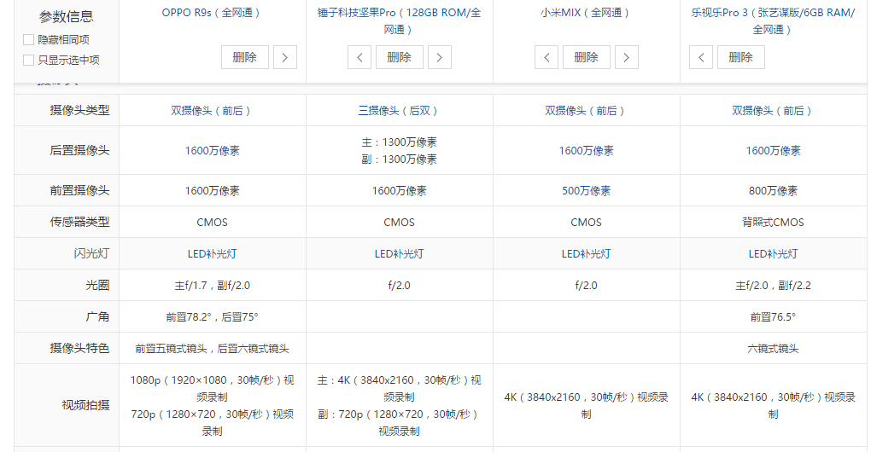Select wide-angle value 前置78.2°，后置75°
The height and width of the screenshot is (452, 871).
(x=212, y=317)
